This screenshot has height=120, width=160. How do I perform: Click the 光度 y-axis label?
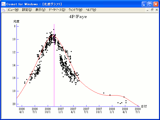pos(16,21)
